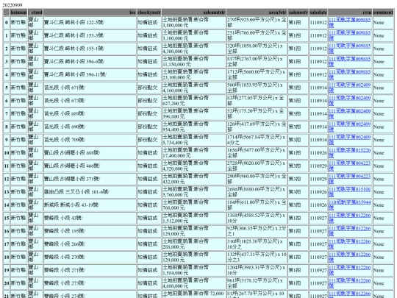Open the 002409 case link in row 7
Image resolution: width=397 pixels, height=298 pixels.
pos(349,114)
